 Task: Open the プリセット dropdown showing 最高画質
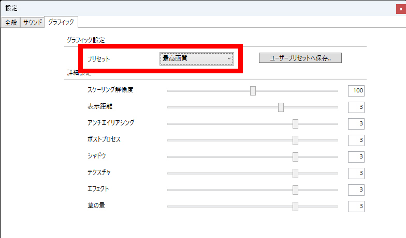(197, 59)
